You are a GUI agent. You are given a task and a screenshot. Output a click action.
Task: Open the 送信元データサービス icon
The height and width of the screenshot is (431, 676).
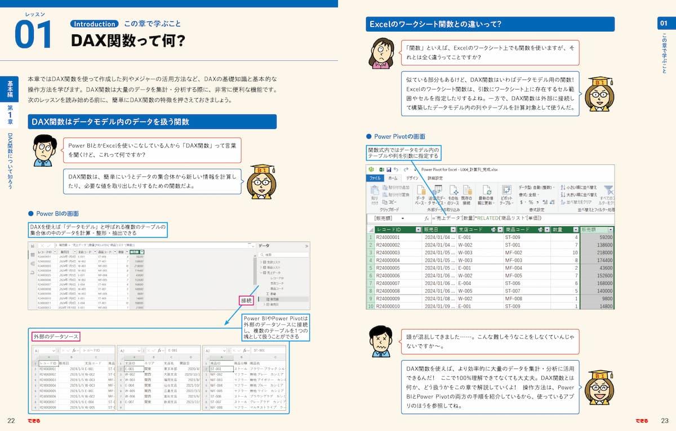[x=437, y=194]
